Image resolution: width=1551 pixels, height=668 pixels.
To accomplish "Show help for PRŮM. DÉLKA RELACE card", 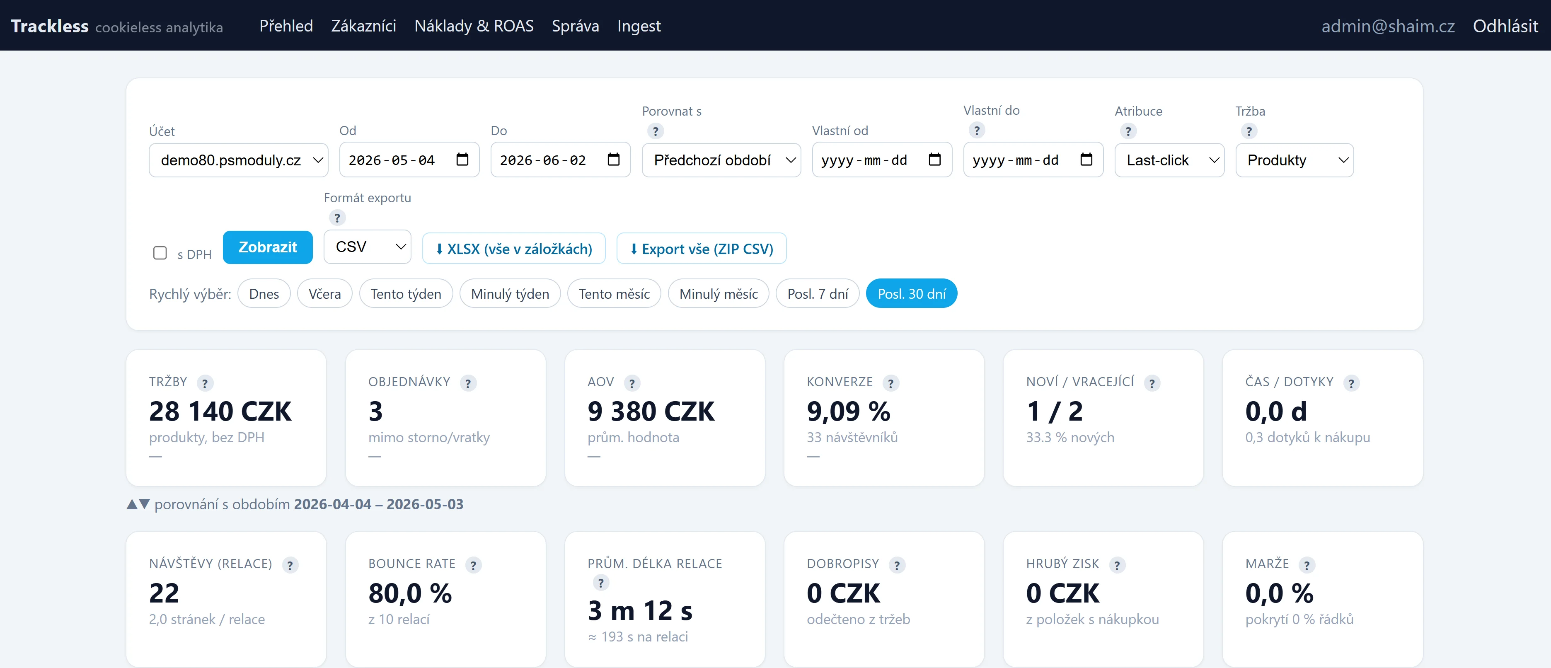I will (x=600, y=583).
